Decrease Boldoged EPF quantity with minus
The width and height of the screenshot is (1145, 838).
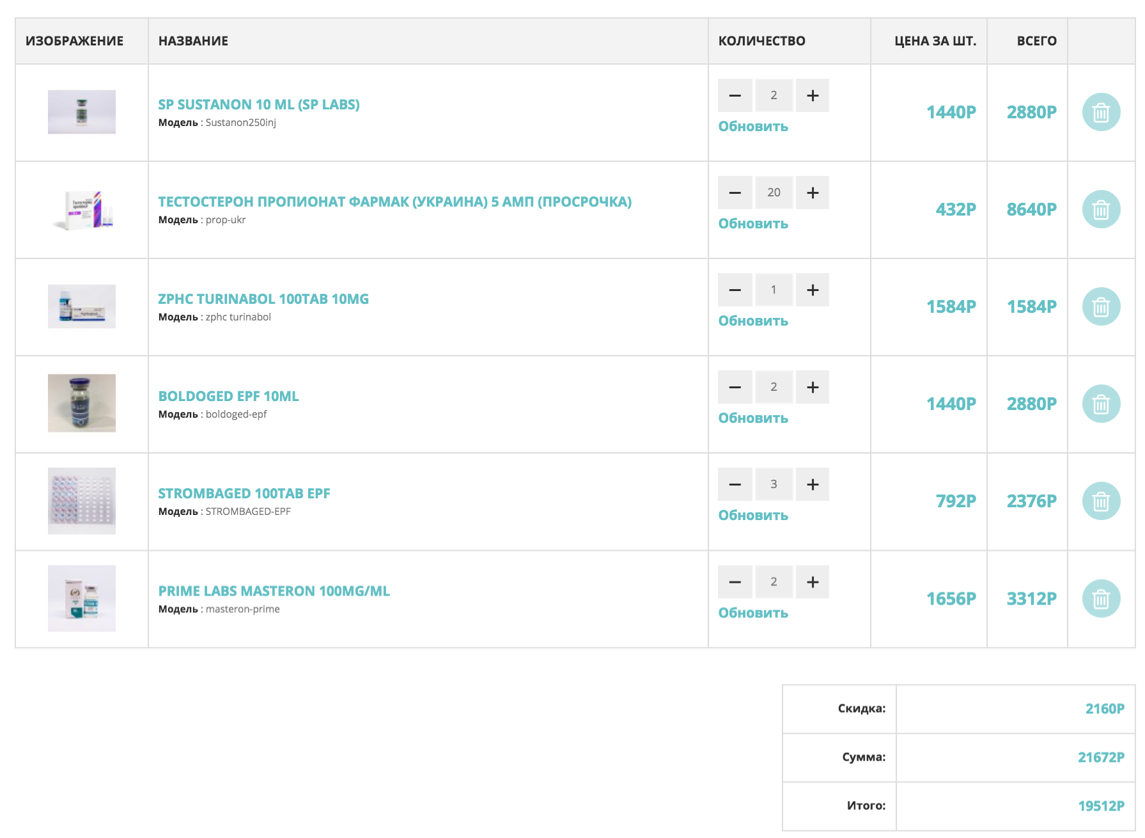735,388
